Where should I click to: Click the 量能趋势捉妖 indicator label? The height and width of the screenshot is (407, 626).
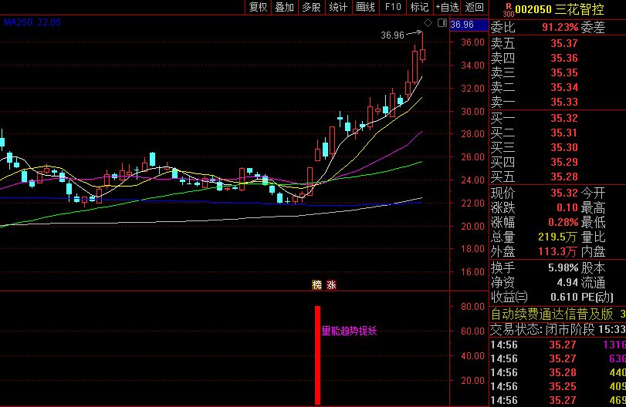click(x=349, y=331)
